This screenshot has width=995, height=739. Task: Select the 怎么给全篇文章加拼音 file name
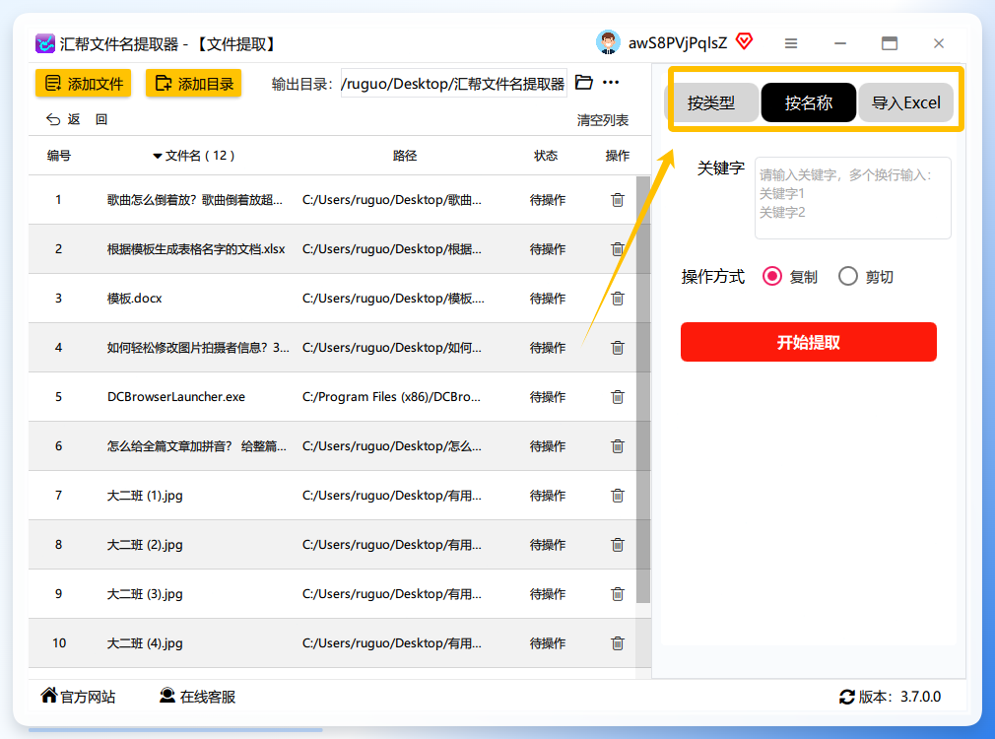tap(197, 446)
